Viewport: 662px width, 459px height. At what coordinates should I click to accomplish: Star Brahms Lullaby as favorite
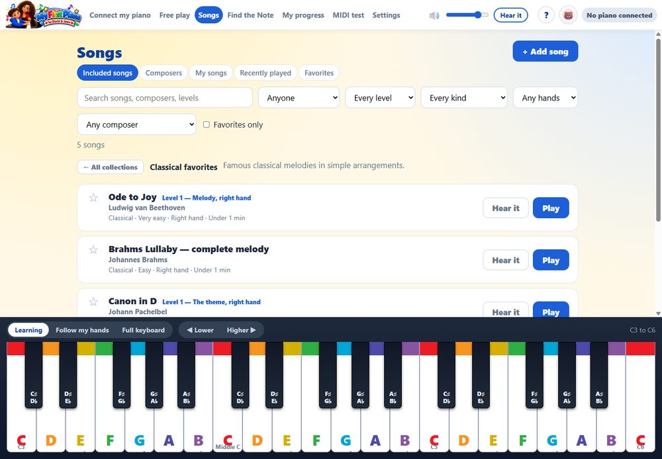tap(93, 249)
